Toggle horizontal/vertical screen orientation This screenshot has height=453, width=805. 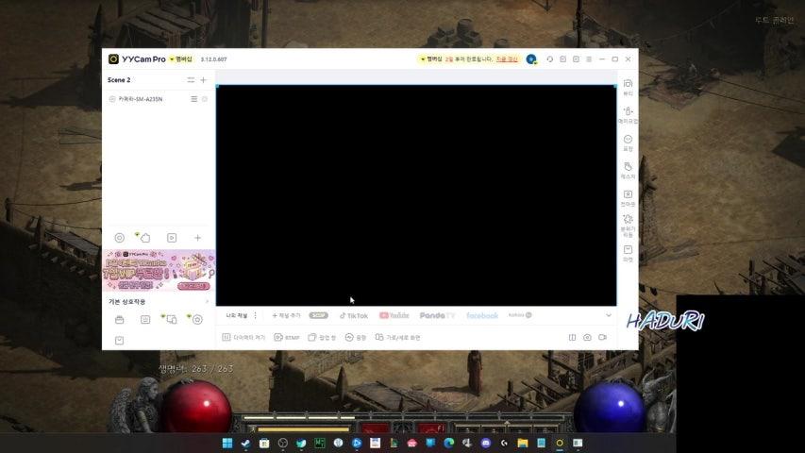tap(398, 338)
